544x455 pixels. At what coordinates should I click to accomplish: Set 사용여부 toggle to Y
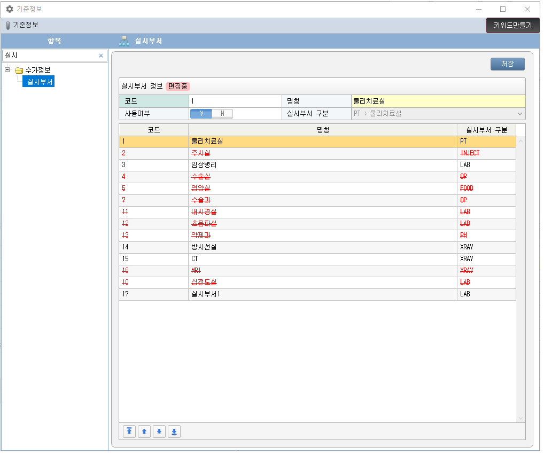(x=201, y=113)
